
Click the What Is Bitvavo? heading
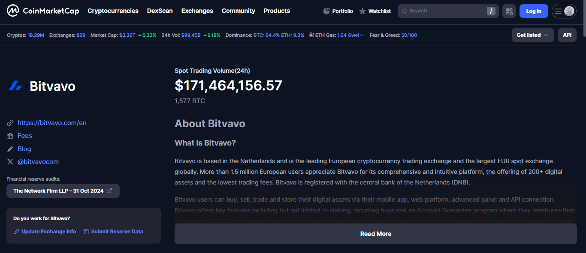pos(205,143)
